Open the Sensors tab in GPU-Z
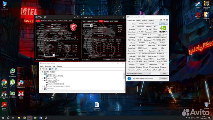The image size is (213, 120). tap(138, 20)
